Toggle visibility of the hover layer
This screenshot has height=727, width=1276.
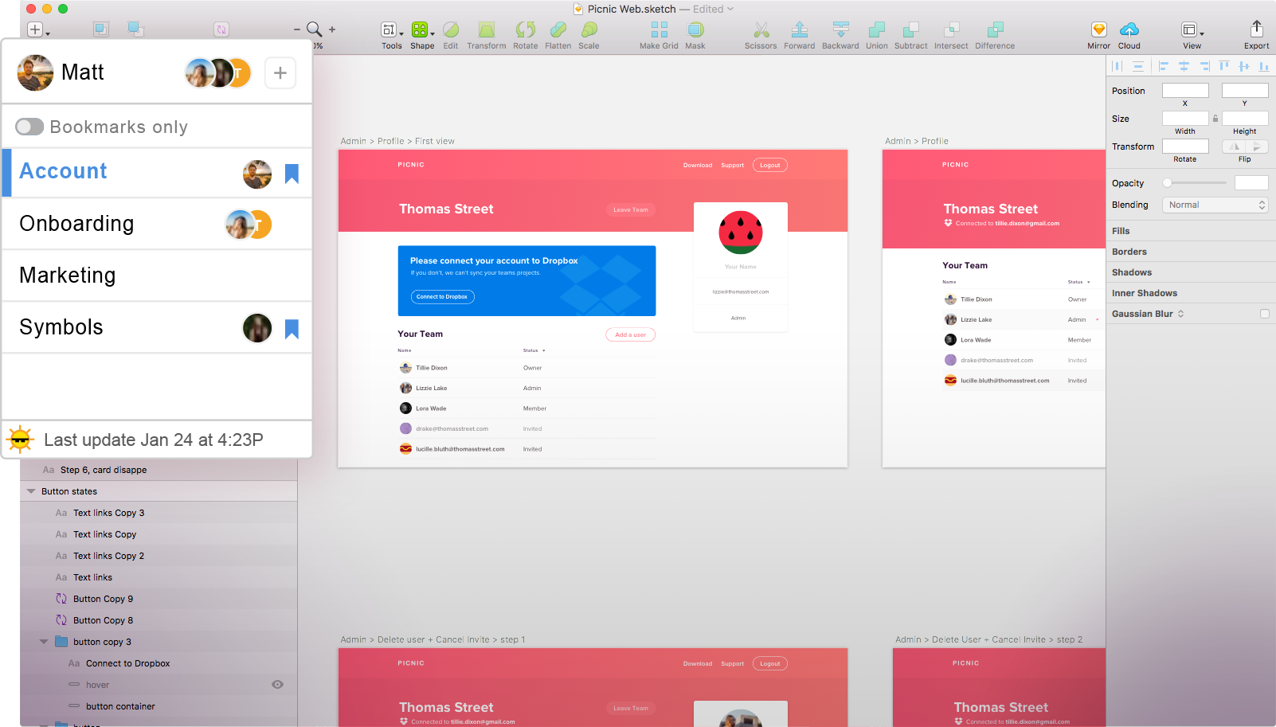click(277, 685)
